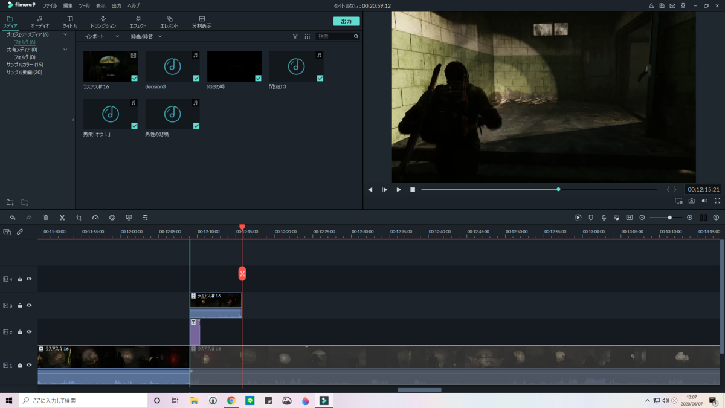Open the ツール menu

[x=84, y=5]
